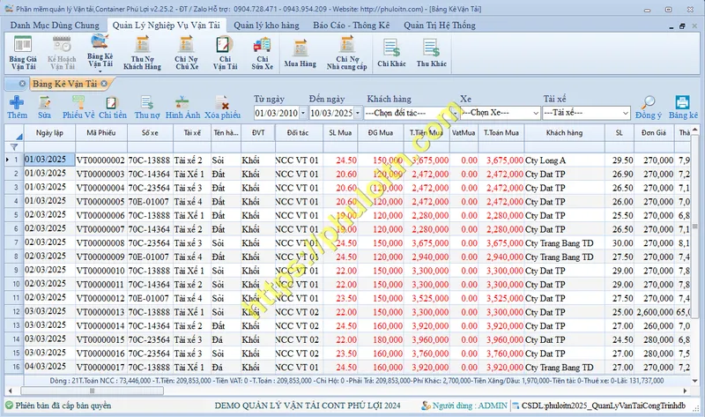The height and width of the screenshot is (417, 705).
Task: Switch to Báo Cáo - Thống Kê tab
Action: pos(351,26)
